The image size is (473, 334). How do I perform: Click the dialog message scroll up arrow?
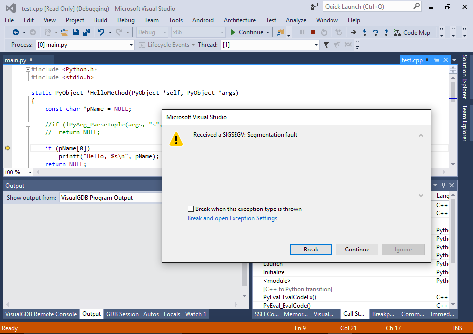421,135
